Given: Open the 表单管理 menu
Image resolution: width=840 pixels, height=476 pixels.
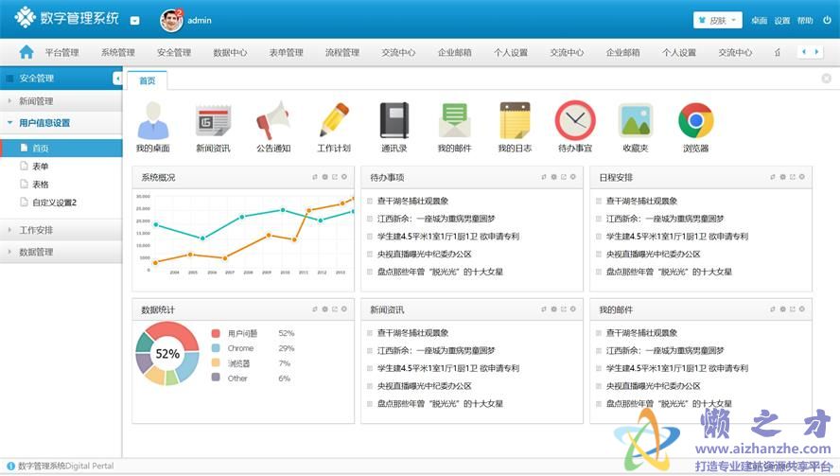Looking at the screenshot, I should click(286, 53).
